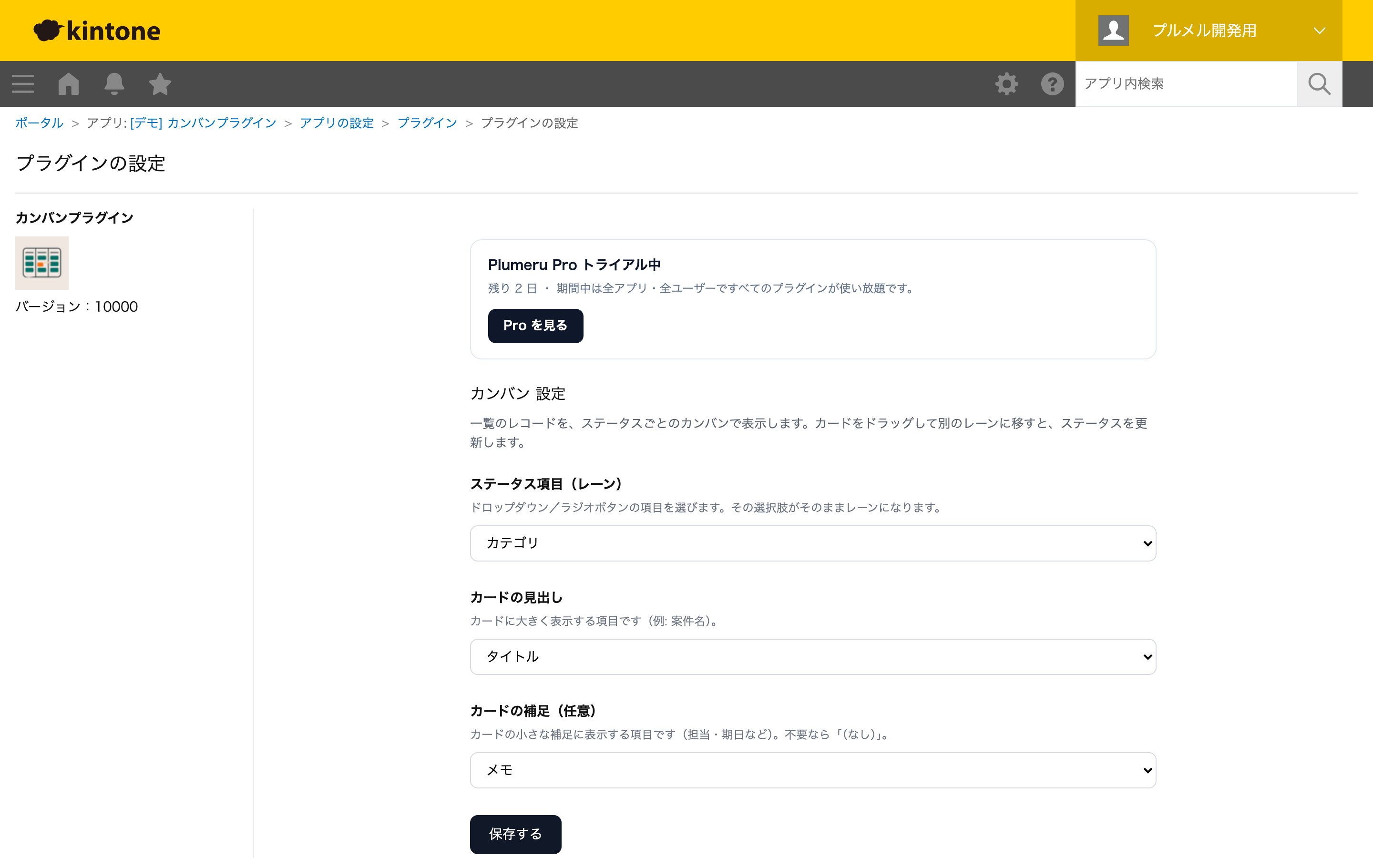Go to the home portal icon

click(69, 84)
